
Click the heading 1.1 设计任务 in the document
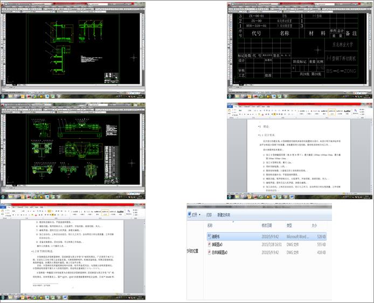pyautogui.click(x=267, y=135)
